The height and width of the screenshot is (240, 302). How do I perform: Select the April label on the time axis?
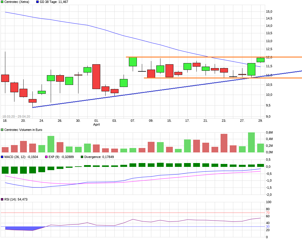click(x=96, y=124)
